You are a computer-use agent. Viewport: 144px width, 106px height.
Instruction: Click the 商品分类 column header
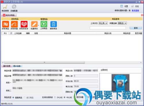tap(108, 33)
